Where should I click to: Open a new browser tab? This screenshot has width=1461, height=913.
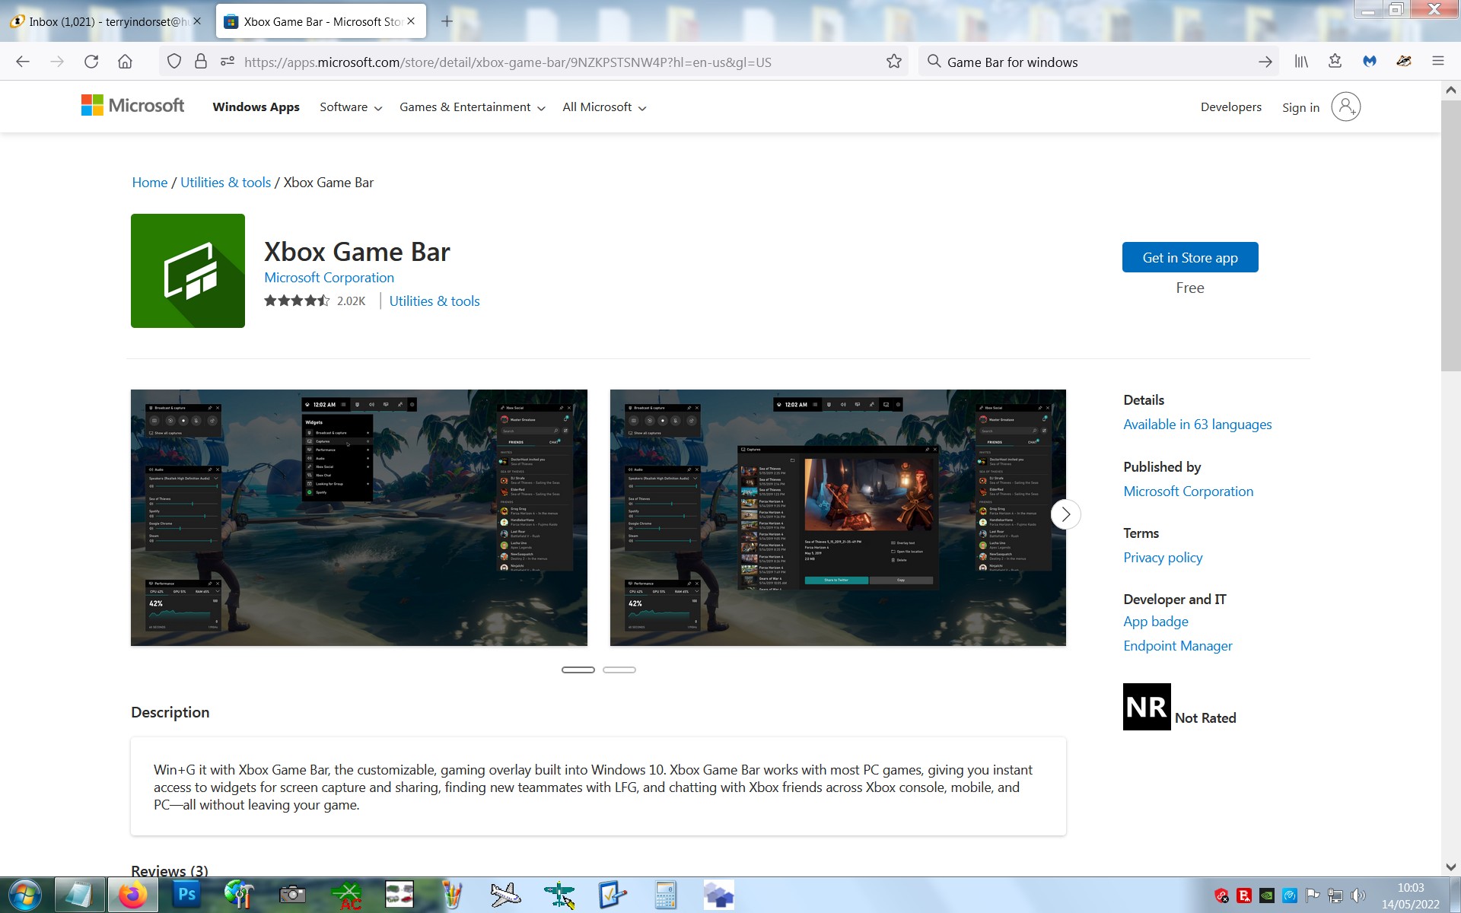pyautogui.click(x=447, y=21)
